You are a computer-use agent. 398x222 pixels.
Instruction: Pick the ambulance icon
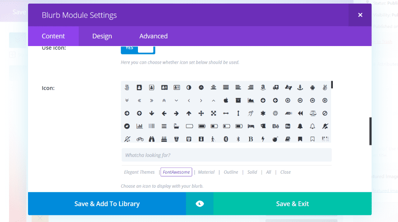point(275,88)
